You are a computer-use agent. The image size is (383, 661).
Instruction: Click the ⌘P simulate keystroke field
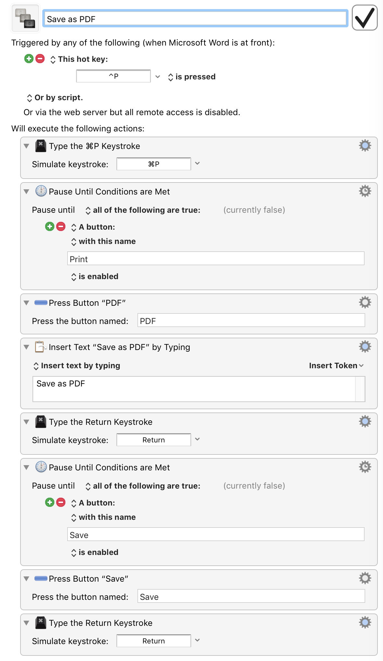pyautogui.click(x=153, y=164)
